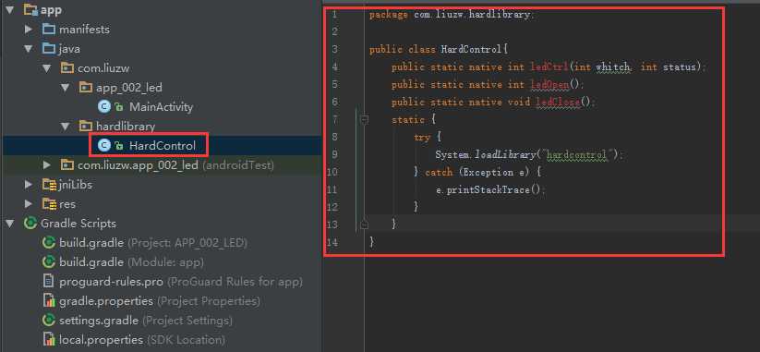Click the settings.gradle file icon

click(48, 320)
